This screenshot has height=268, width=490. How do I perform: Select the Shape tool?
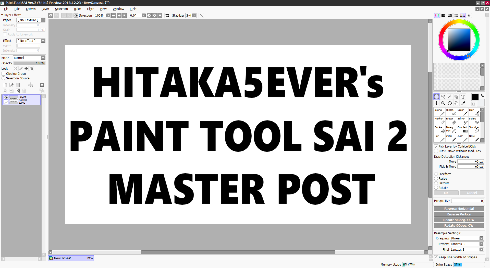coord(456,97)
